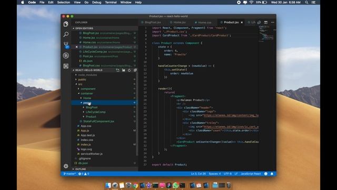Collapse the REACT-HELLO-WORLD section
This screenshot has width=337, height=190.
coord(88,70)
